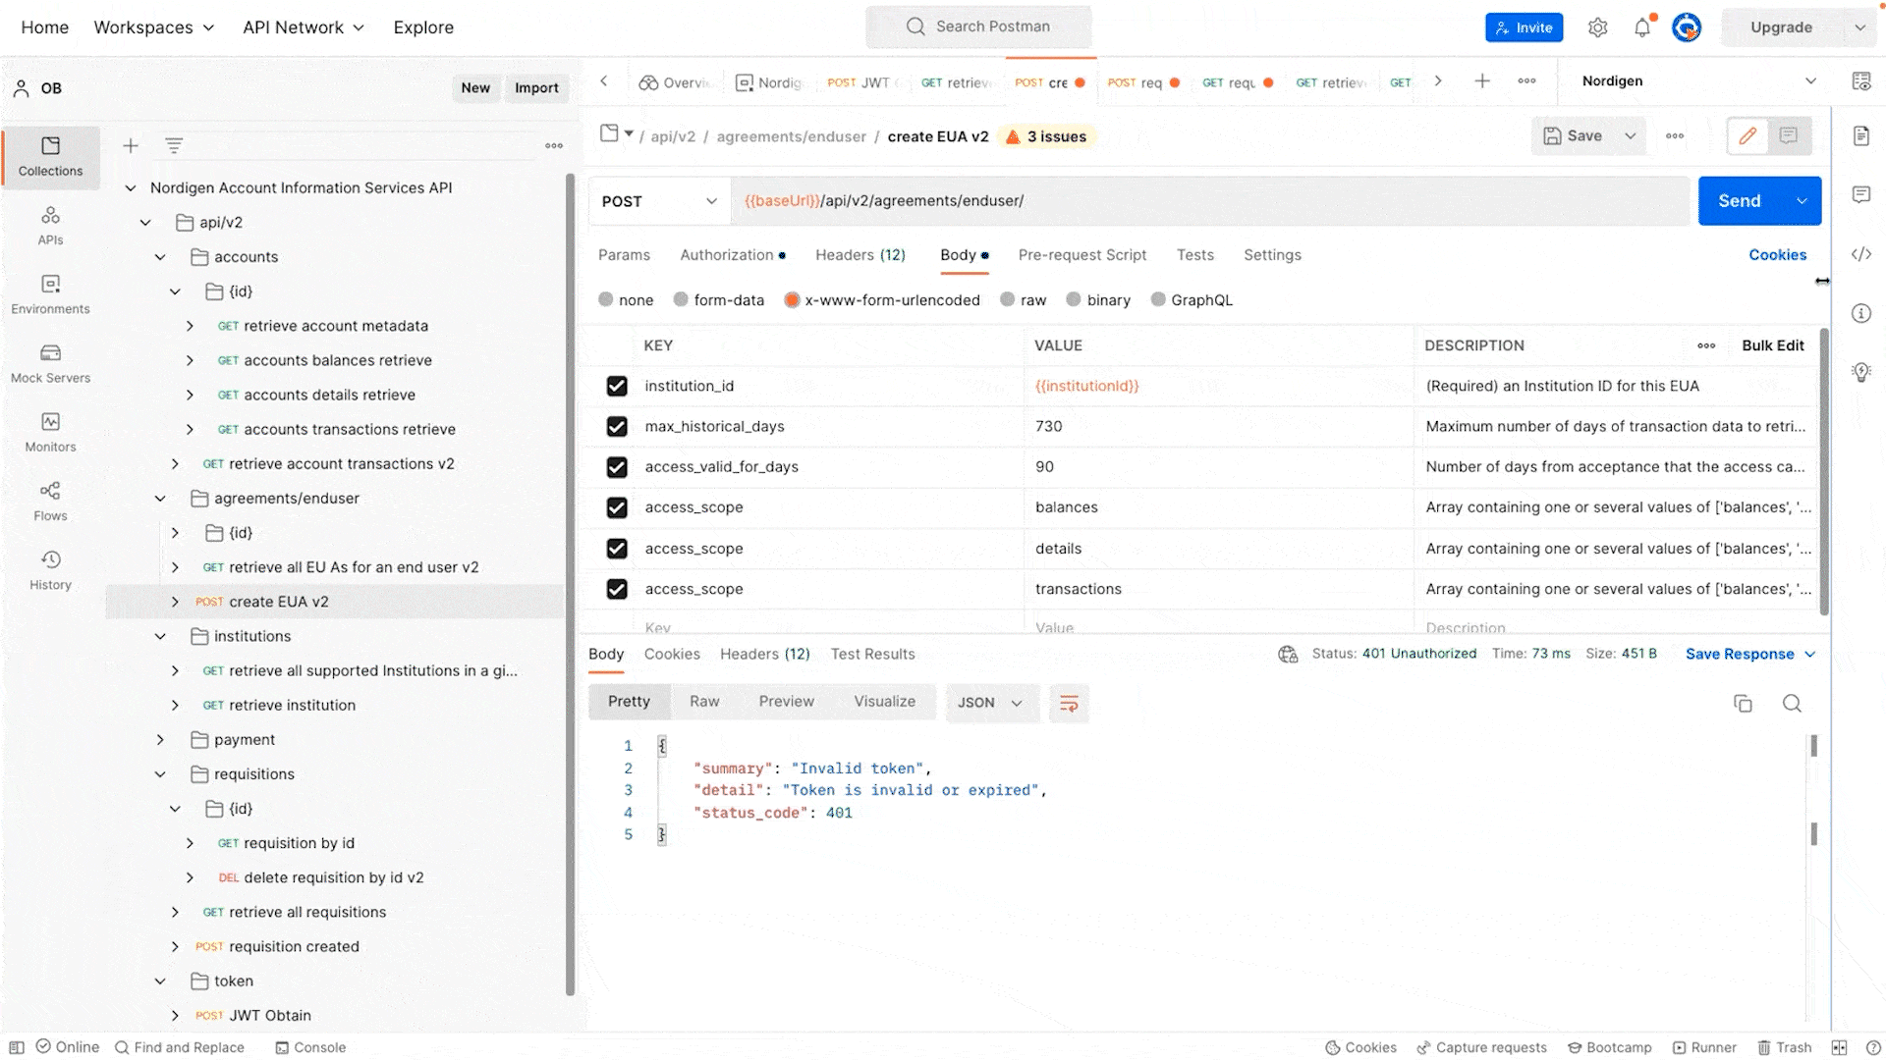Open the Monitors sidebar section
The width and height of the screenshot is (1886, 1060).
point(50,432)
